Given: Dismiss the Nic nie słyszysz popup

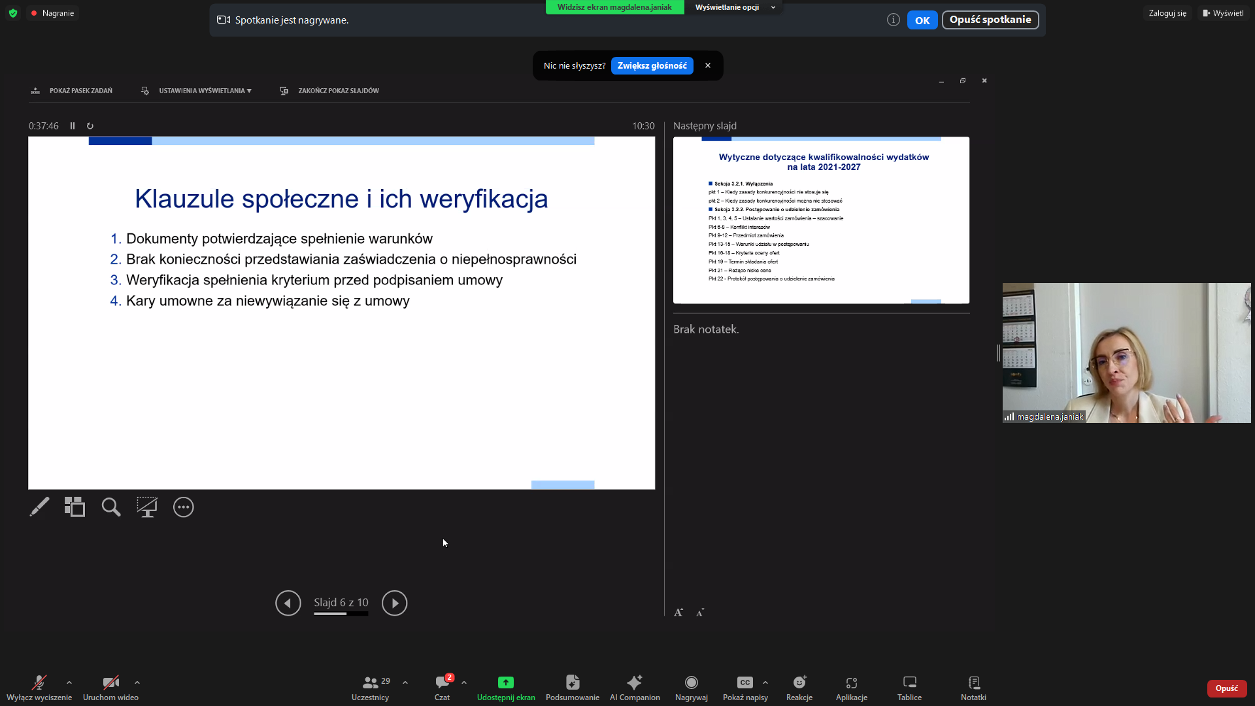Looking at the screenshot, I should (708, 65).
